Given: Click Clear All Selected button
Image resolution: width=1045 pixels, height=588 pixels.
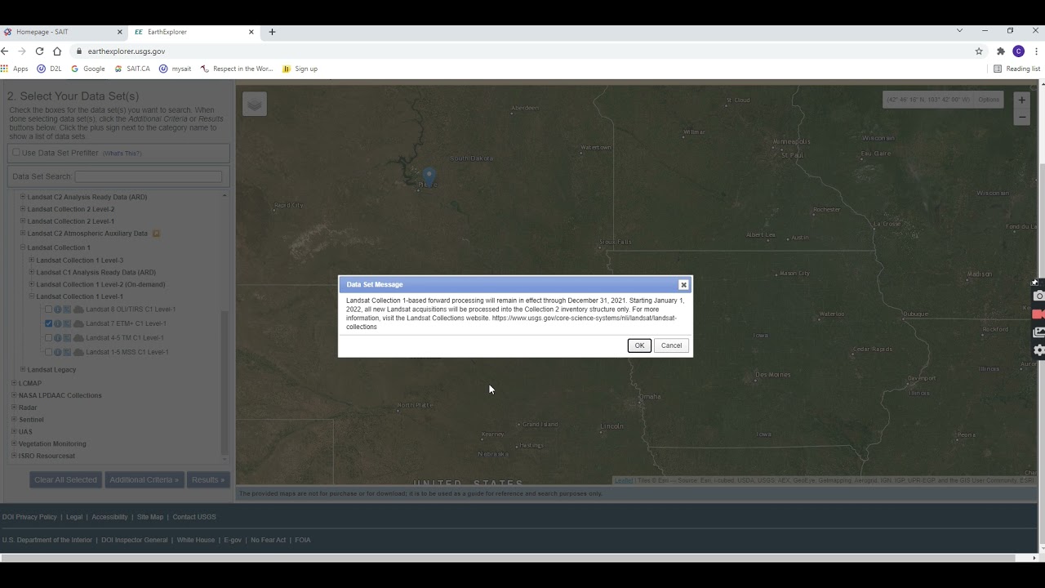Looking at the screenshot, I should (65, 479).
